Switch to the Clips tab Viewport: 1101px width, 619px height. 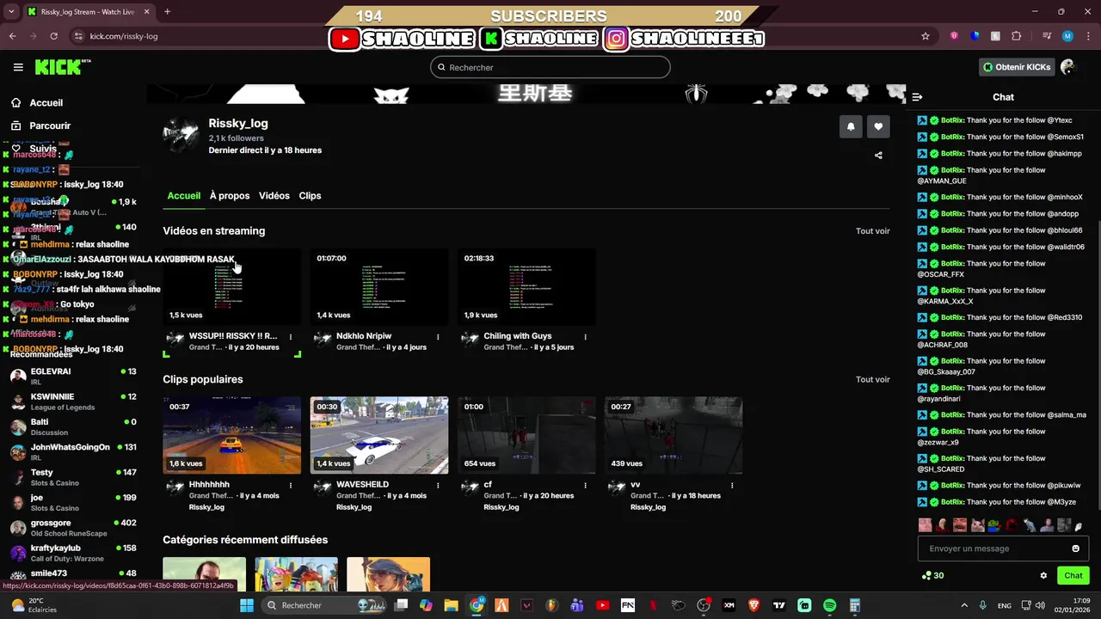310,196
